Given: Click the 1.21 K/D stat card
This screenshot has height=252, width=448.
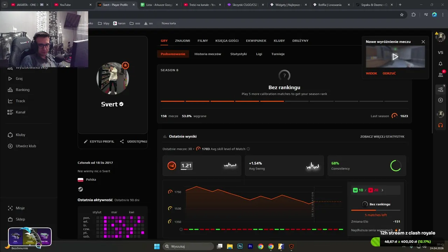Looking at the screenshot, I should (x=202, y=166).
